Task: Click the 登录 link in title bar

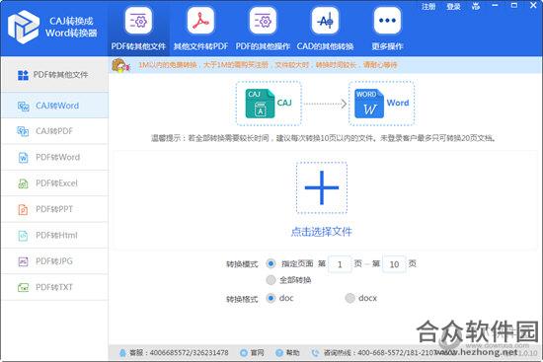Action: (x=453, y=6)
